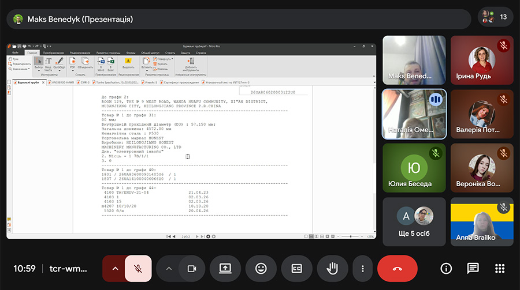This screenshot has width=520, height=290.
Task: Open the chat panel icon
Action: (473, 269)
